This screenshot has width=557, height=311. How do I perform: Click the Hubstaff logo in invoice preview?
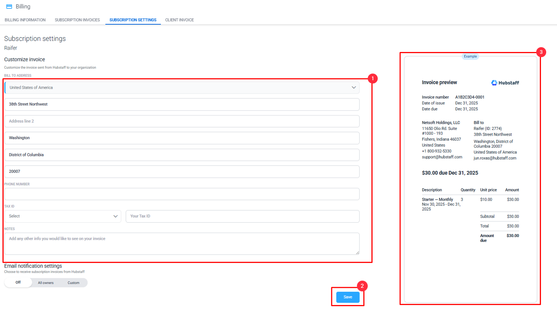505,83
